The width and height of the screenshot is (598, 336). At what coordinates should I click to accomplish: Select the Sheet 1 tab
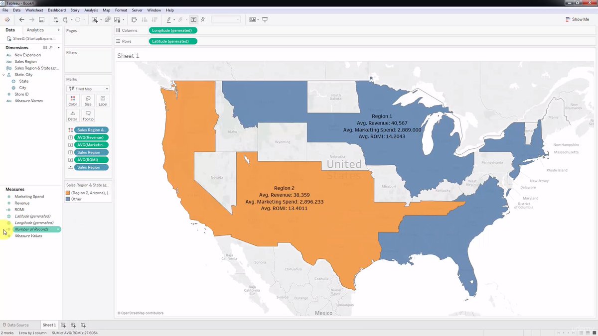point(49,325)
